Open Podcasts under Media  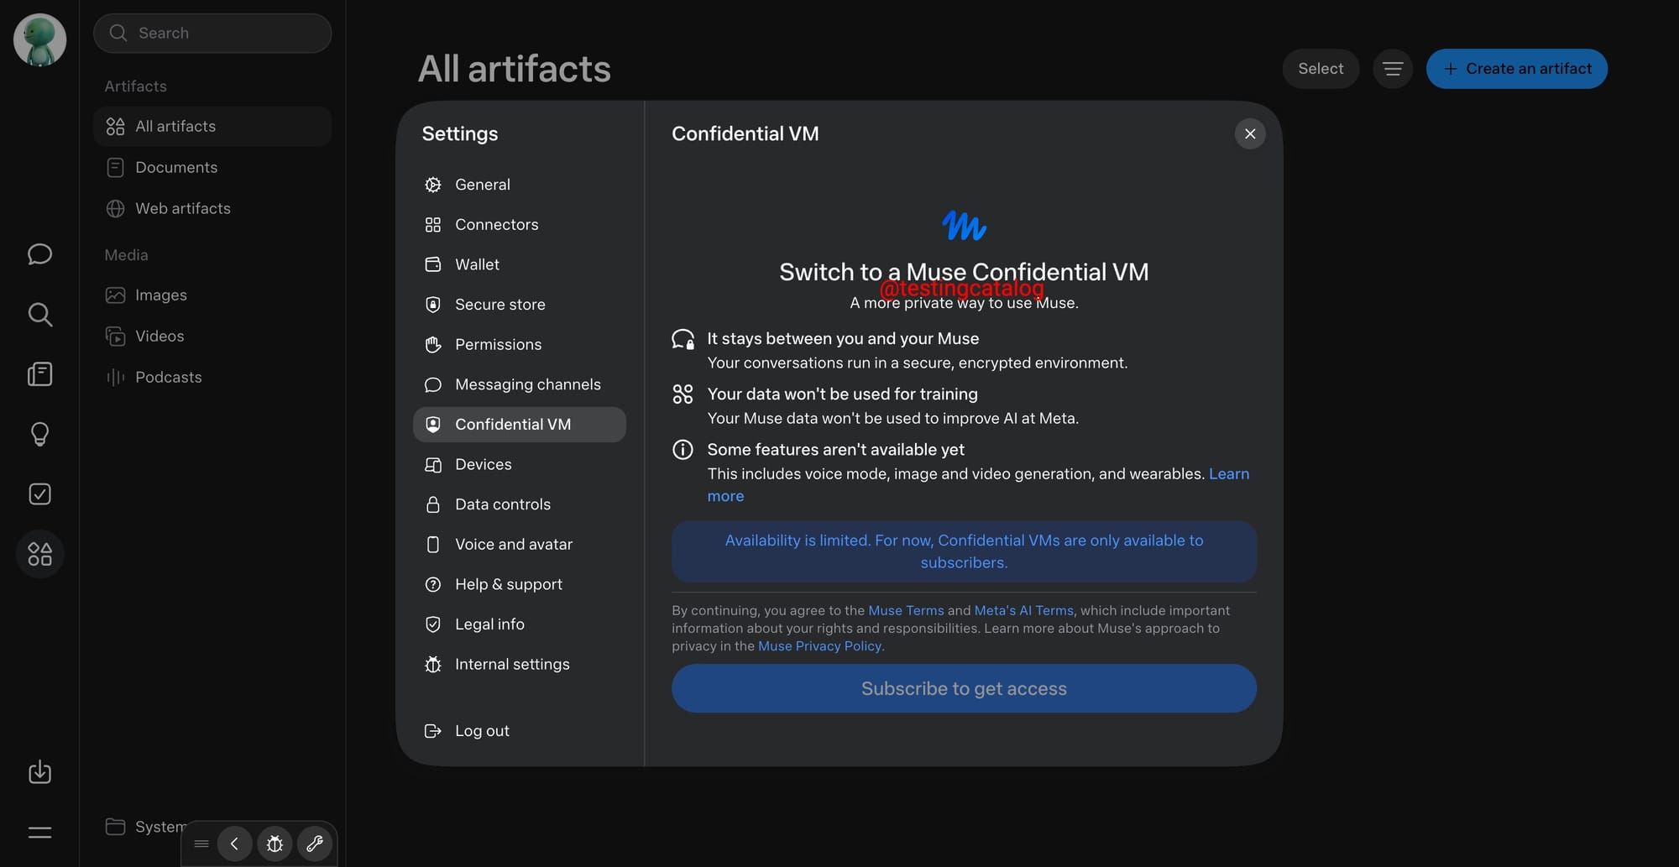(x=212, y=378)
